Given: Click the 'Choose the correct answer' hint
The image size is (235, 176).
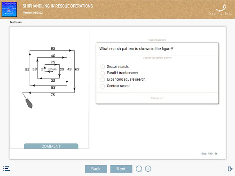Looking at the screenshot, I should (157, 58).
